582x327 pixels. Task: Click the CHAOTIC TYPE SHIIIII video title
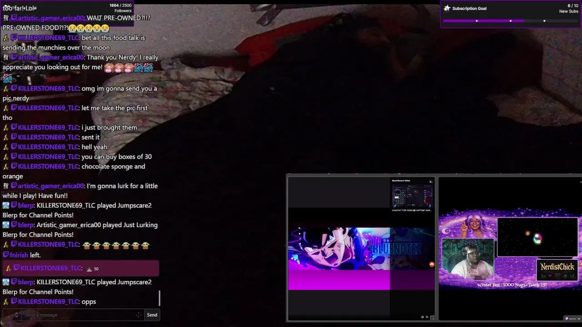411,210
